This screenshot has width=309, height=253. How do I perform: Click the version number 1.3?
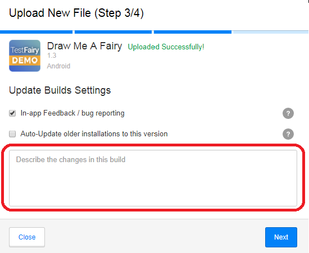click(x=52, y=56)
